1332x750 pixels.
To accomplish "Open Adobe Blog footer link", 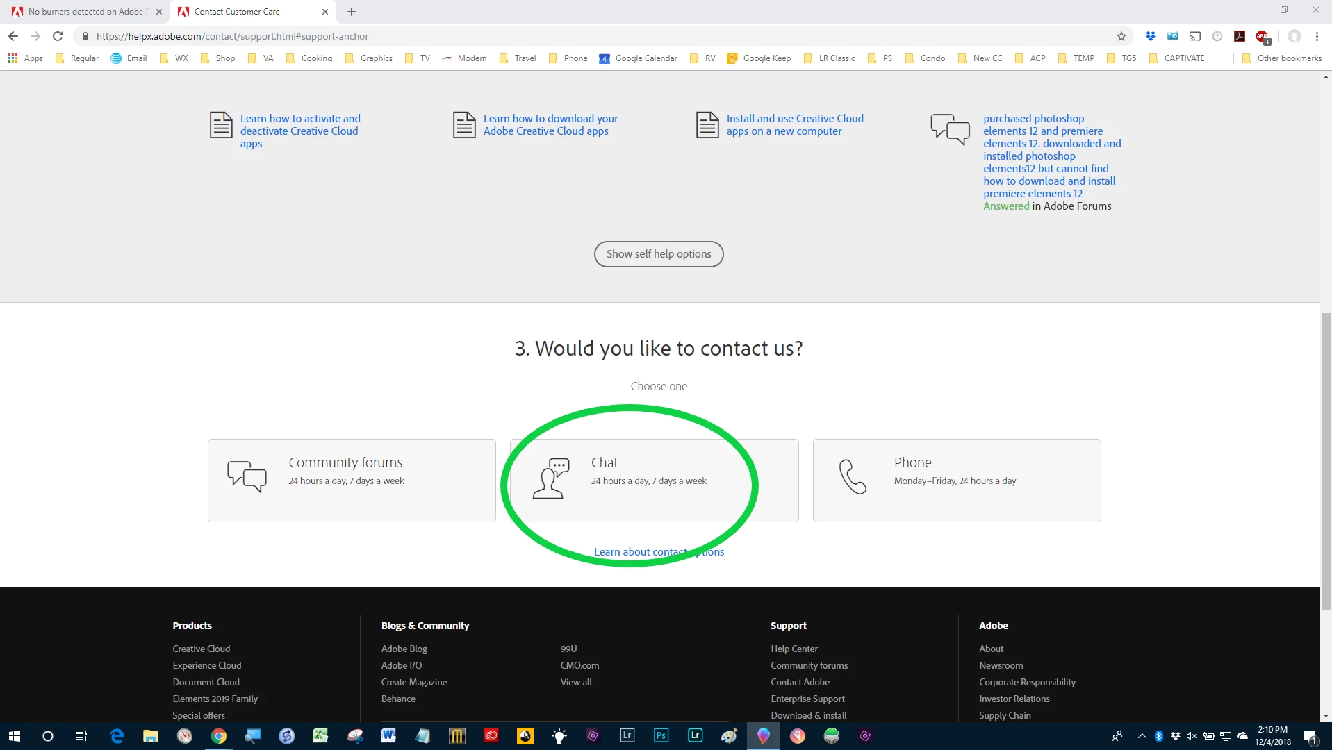I will point(404,649).
